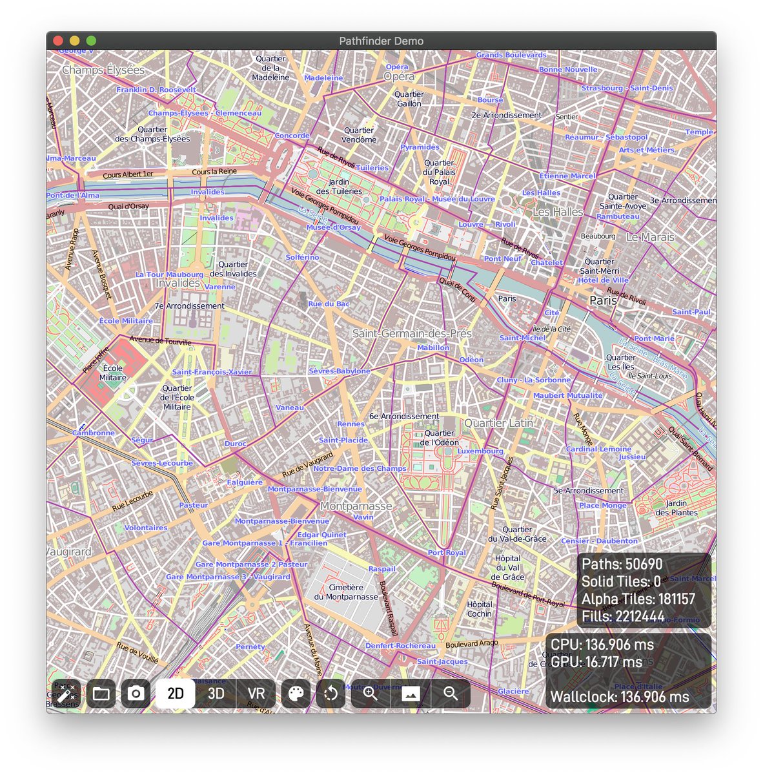Image resolution: width=763 pixels, height=775 pixels.
Task: Click the 'Maubert Mutualité' label
Action: (x=568, y=395)
